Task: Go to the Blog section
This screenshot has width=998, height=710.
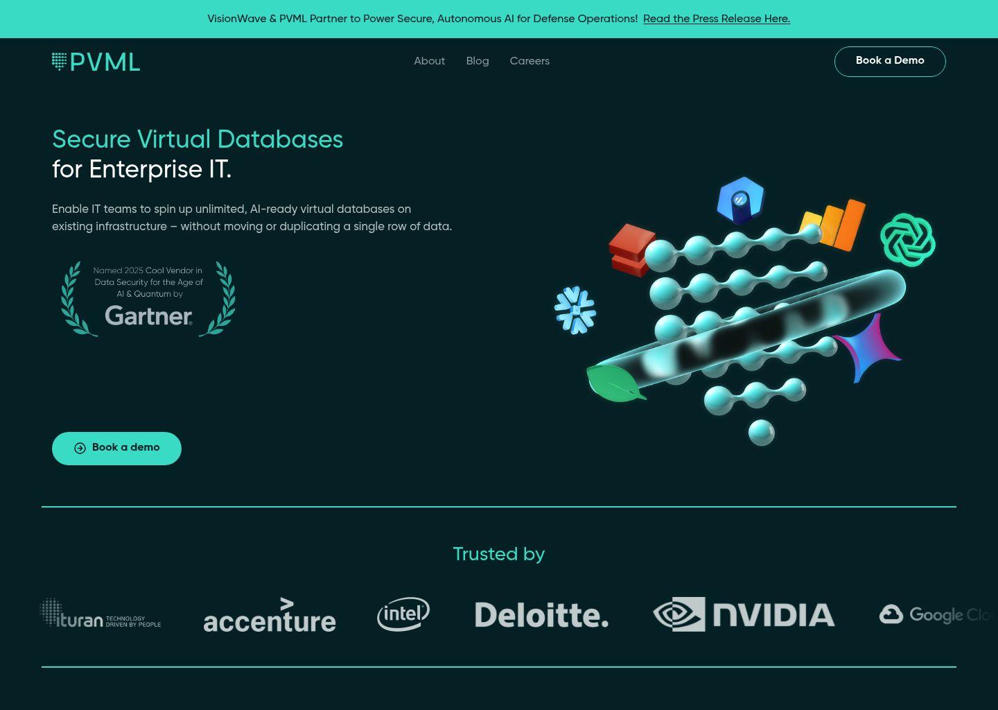Action: pos(477,61)
